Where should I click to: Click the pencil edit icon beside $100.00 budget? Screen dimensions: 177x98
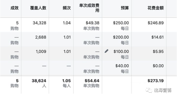point(106,51)
